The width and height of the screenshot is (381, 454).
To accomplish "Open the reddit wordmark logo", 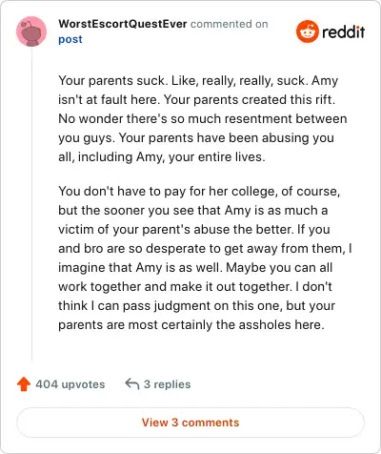I will pos(343,32).
